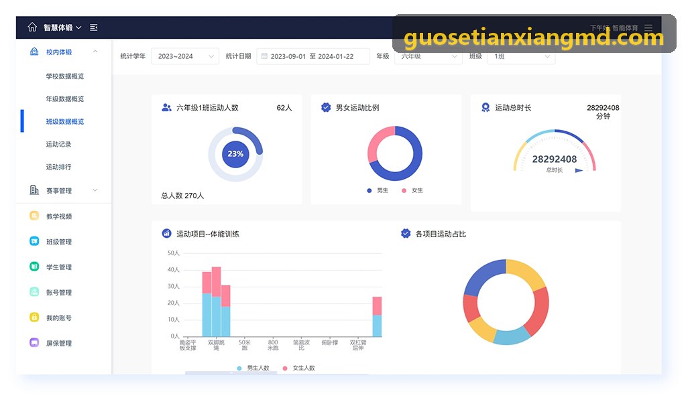The image size is (690, 402).
Task: Toggle 男生 legend in gender ratio chart
Action: click(x=378, y=190)
